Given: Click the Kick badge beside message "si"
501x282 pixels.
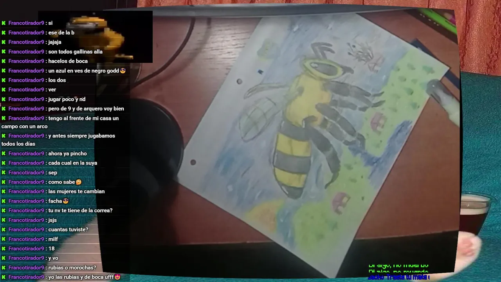Looking at the screenshot, I should [4, 23].
